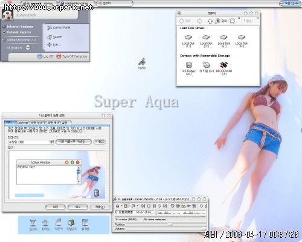Screen dimensions: 302x242
Task: Click the Delete theme button beside Save As
Action: [x=100, y=142]
